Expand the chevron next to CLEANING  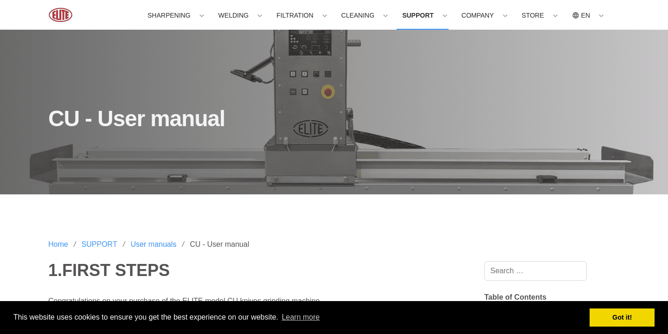click(x=385, y=16)
